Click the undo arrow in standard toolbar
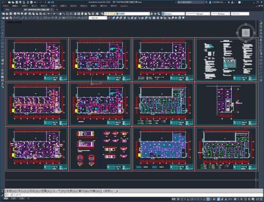Screen dimensions: 264x202 click(x=48, y=14)
